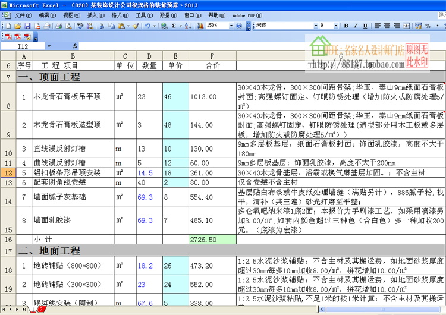Select the green subtotal cell 2726.50
The width and height of the screenshot is (446, 315).
click(x=212, y=240)
